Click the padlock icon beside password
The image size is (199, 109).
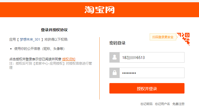(114, 73)
